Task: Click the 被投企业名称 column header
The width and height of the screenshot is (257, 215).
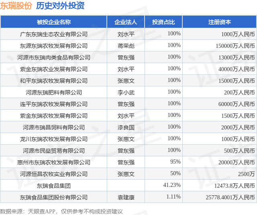Action: pos(54,22)
